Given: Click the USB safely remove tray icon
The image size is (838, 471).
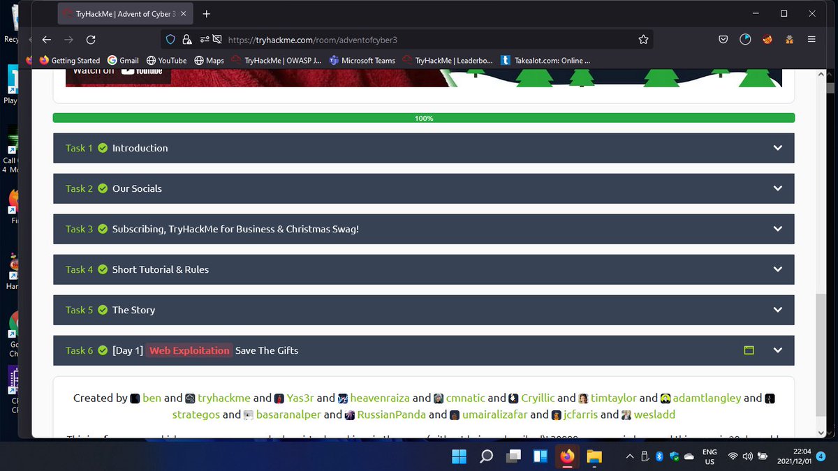Looking at the screenshot, I should tap(645, 456).
